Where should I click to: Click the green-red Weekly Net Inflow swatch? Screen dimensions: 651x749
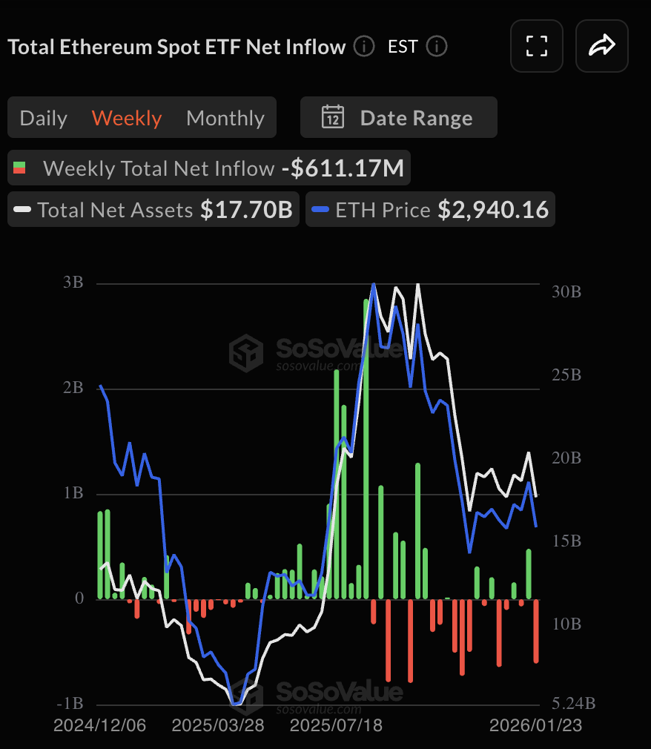(20, 169)
